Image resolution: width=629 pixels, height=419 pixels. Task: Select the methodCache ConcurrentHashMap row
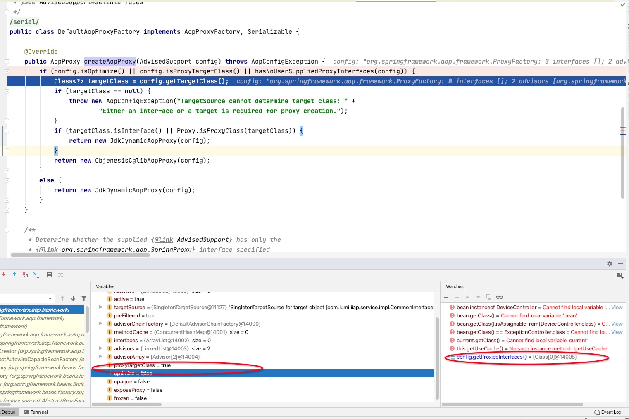(x=262, y=332)
